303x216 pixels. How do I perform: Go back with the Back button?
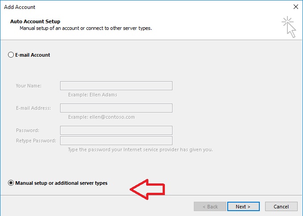coord(210,207)
